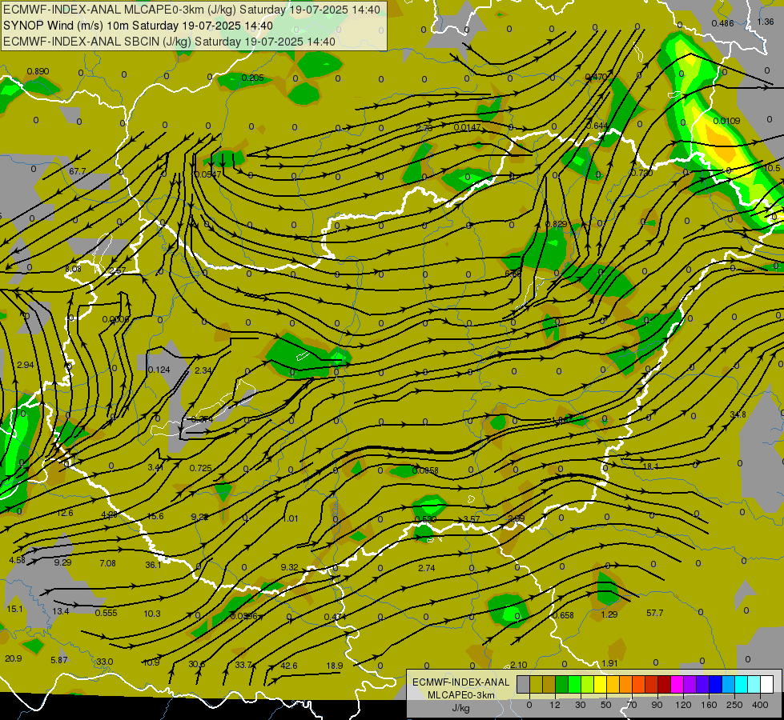The width and height of the screenshot is (784, 720).
Task: Select the magenta legend color swatch
Action: pos(677,684)
